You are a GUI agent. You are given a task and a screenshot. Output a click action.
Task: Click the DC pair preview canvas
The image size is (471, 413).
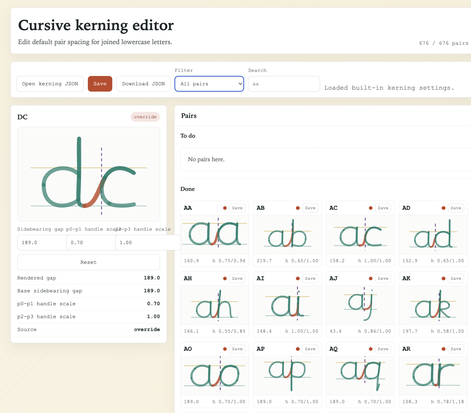(x=88, y=174)
